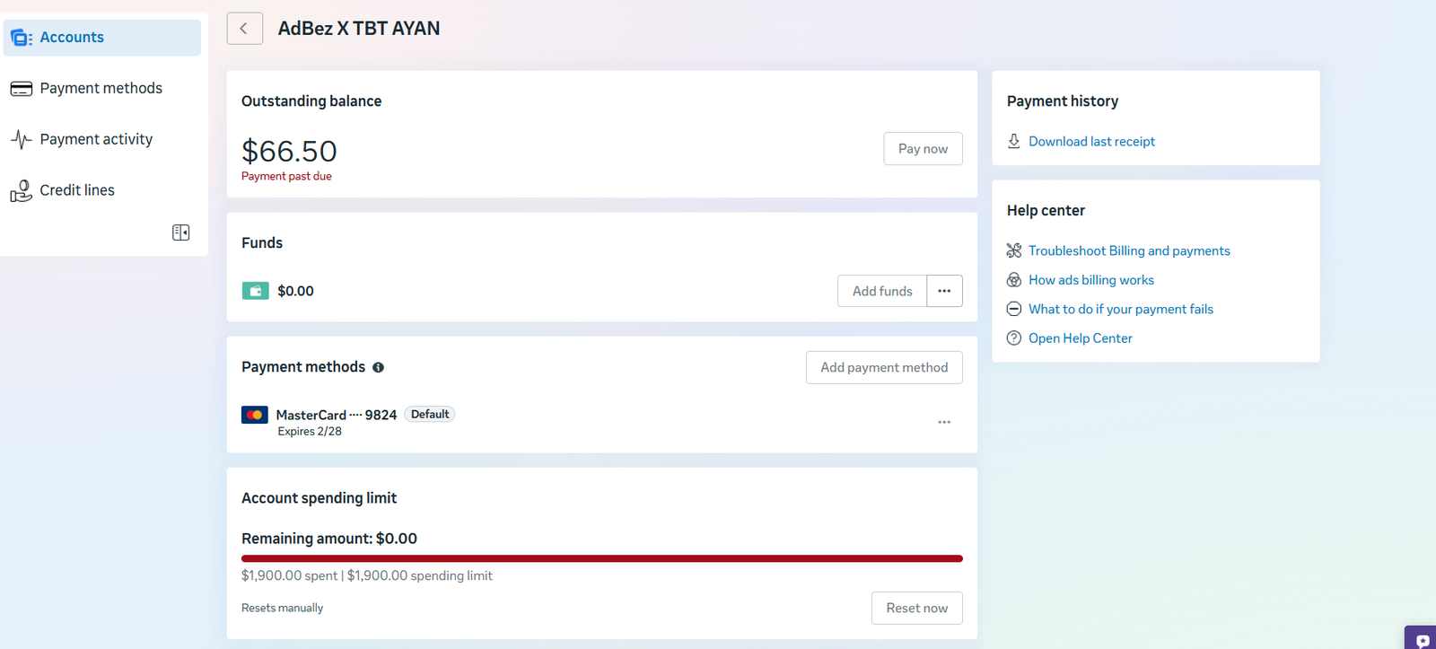Image resolution: width=1436 pixels, height=649 pixels.
Task: Open the chat feedback icon at bottom right
Action: [1422, 639]
